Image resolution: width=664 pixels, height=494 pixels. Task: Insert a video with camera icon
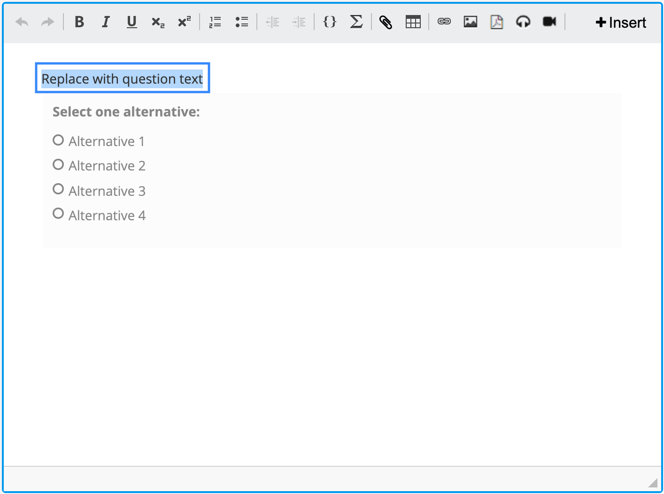click(549, 22)
